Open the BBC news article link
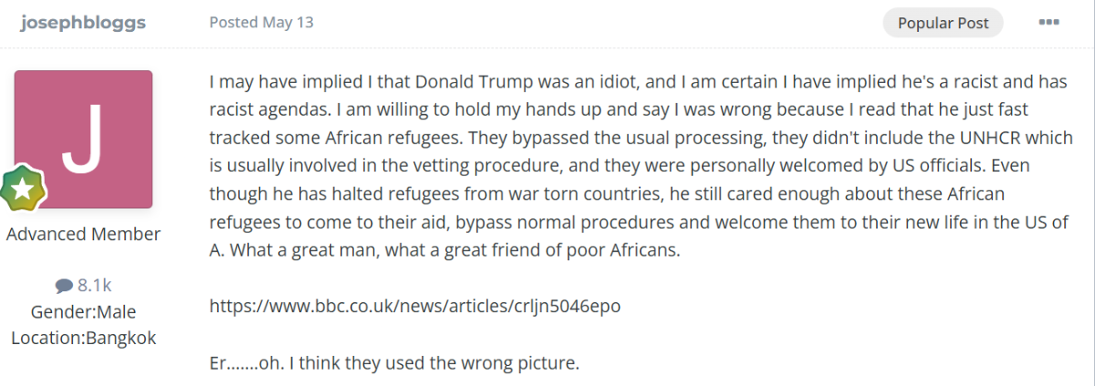 tap(415, 306)
